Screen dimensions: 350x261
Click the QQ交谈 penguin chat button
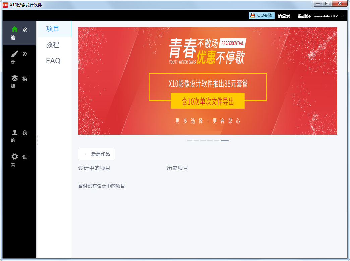pos(261,16)
